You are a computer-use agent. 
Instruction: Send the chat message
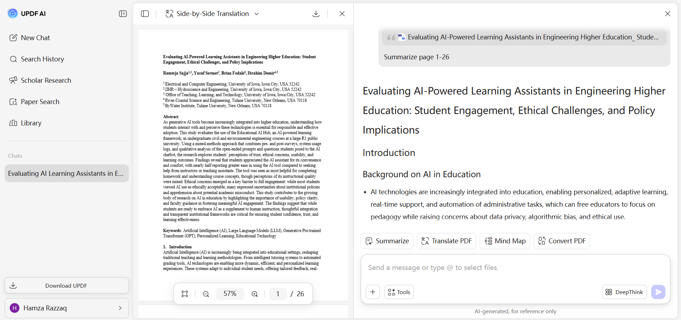click(x=658, y=292)
